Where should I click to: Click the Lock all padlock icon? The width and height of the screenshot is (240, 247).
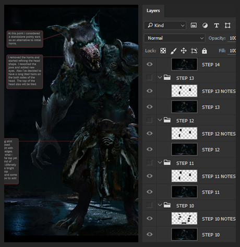coord(205,51)
